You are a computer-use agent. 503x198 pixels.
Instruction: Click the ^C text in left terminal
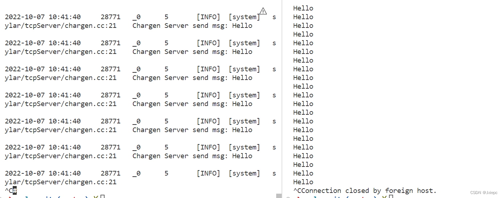pos(9,190)
